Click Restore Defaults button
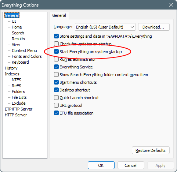Image resolution: width=177 pixels, height=172 pixels. coord(151,150)
